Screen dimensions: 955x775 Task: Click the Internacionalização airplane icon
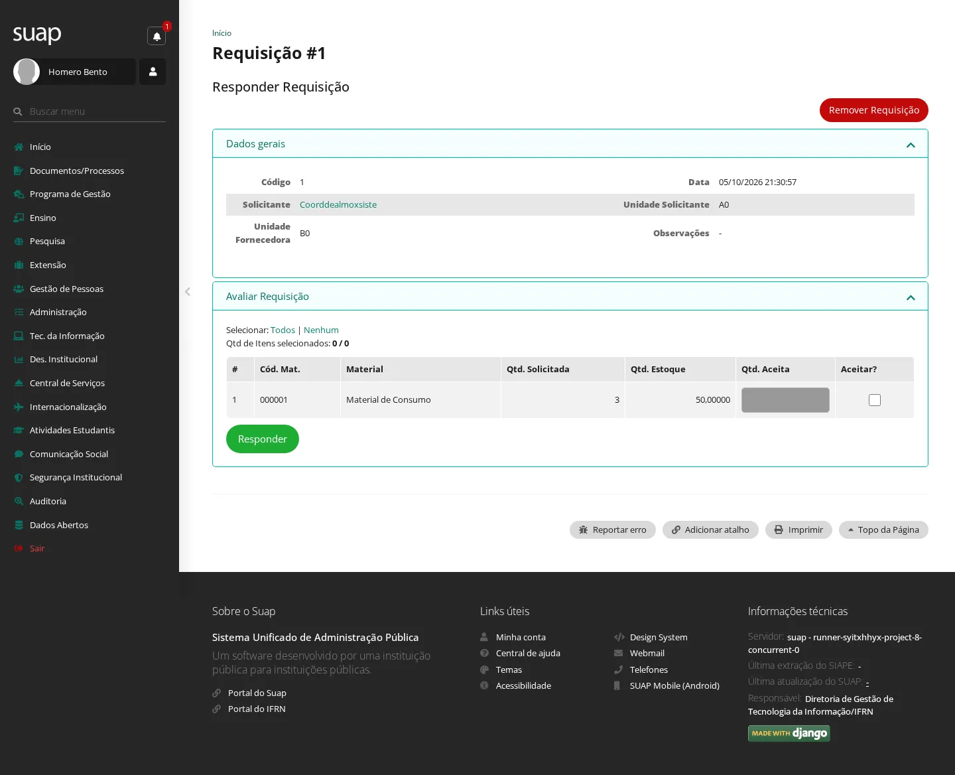point(19,407)
